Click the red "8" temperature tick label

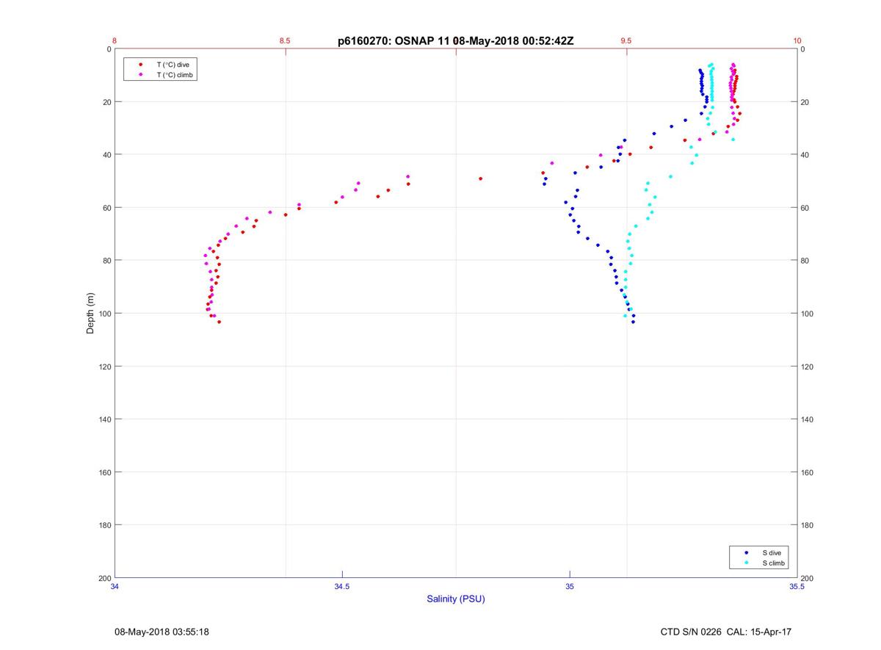(115, 41)
